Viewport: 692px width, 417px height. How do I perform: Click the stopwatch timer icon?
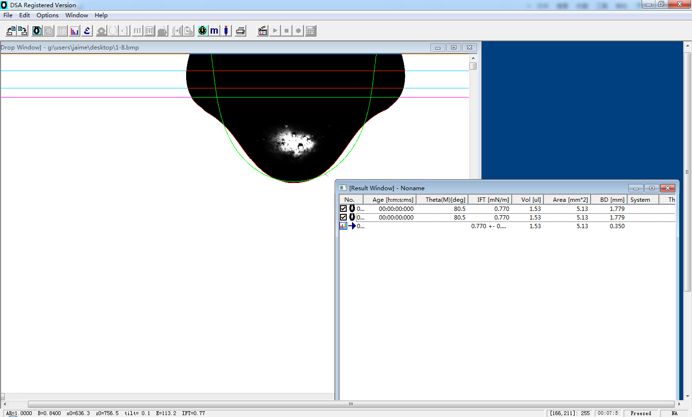202,30
